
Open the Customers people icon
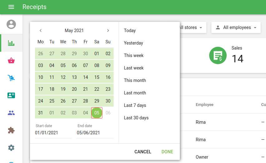click(11, 113)
